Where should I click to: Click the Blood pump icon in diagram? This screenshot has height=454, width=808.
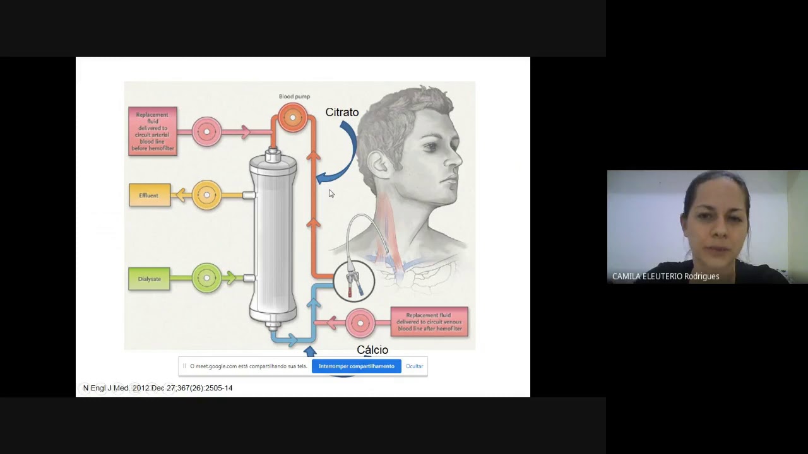pyautogui.click(x=293, y=117)
